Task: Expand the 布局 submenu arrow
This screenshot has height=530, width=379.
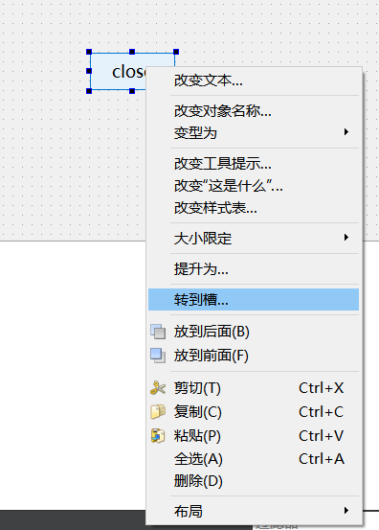Action: coord(346,511)
